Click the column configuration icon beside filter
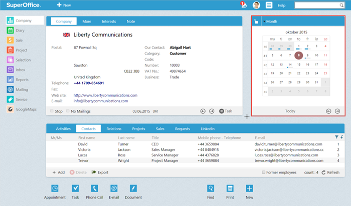The width and height of the screenshot is (351, 206). (342, 137)
